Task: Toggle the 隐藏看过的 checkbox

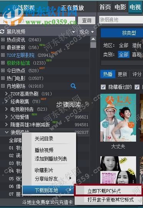Action: coord(103,87)
